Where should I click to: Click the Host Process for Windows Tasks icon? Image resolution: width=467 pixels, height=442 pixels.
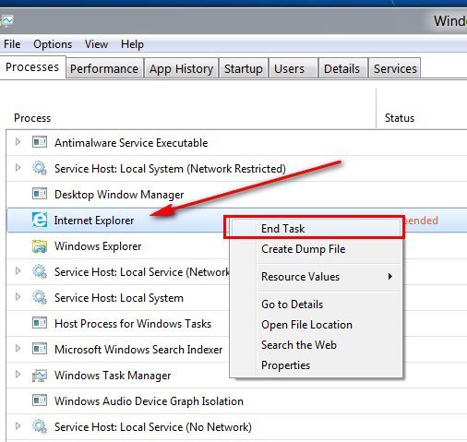coord(40,323)
